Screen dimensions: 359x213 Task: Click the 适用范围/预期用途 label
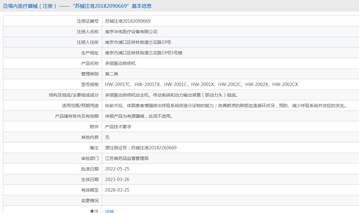click(x=80, y=106)
